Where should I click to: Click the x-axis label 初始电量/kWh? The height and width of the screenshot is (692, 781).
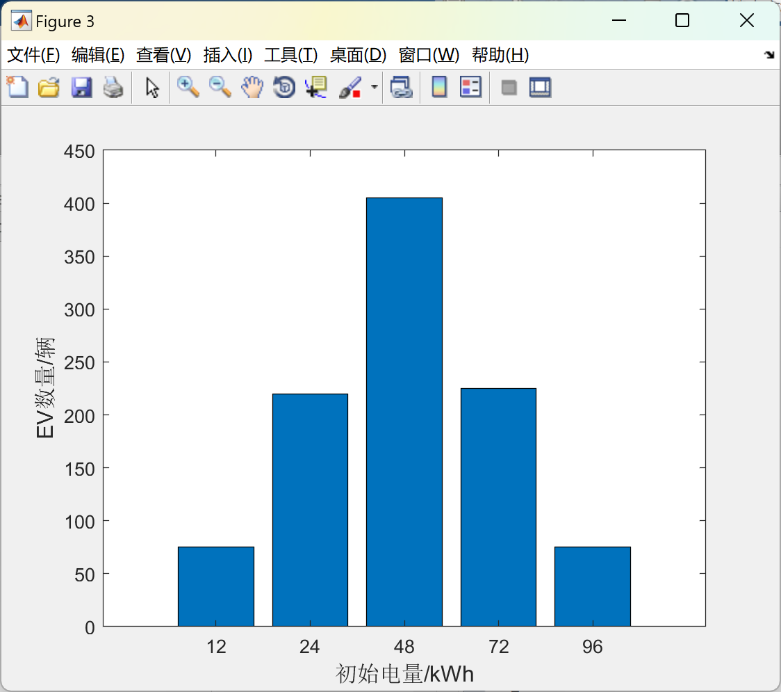click(x=404, y=674)
